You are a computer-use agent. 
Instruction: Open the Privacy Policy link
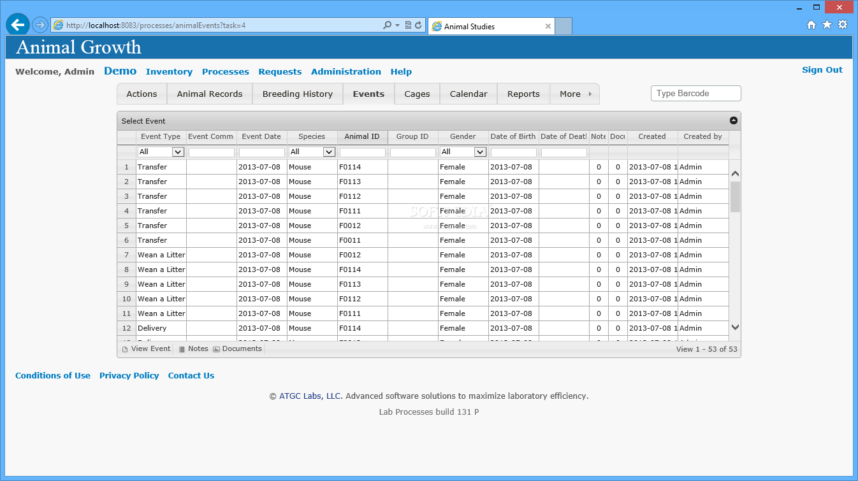(129, 376)
